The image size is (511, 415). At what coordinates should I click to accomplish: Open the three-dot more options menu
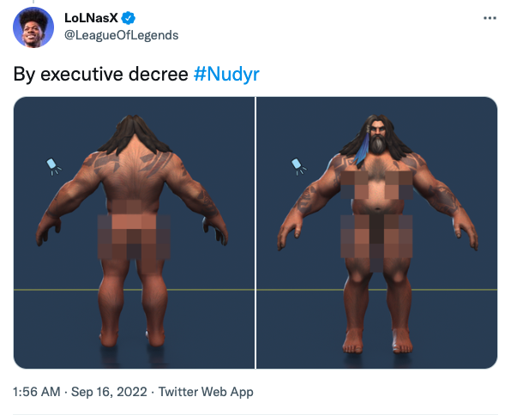490,18
